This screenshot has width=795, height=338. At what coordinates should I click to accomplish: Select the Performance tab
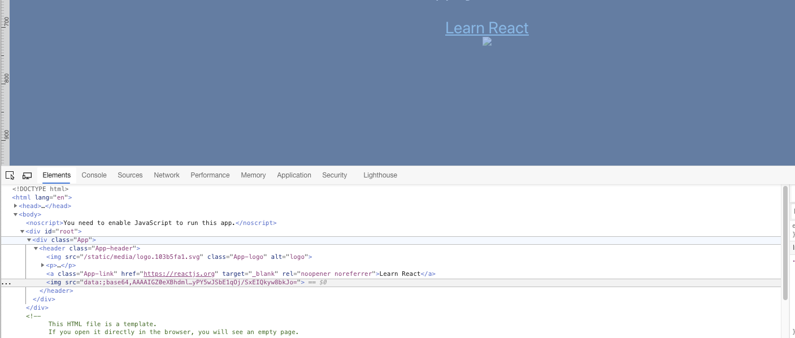(210, 175)
